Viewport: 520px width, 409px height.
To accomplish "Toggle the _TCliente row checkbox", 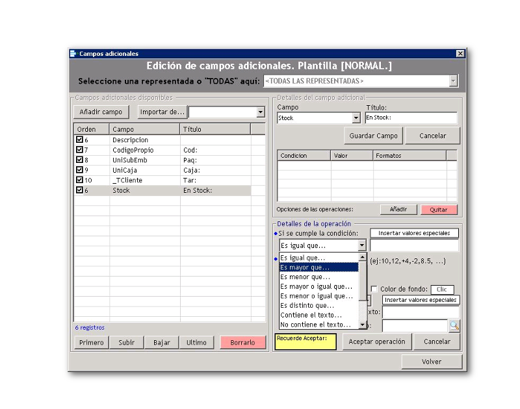I will click(x=79, y=180).
